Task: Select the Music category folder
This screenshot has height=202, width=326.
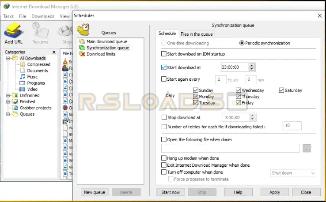Action: pos(32,77)
